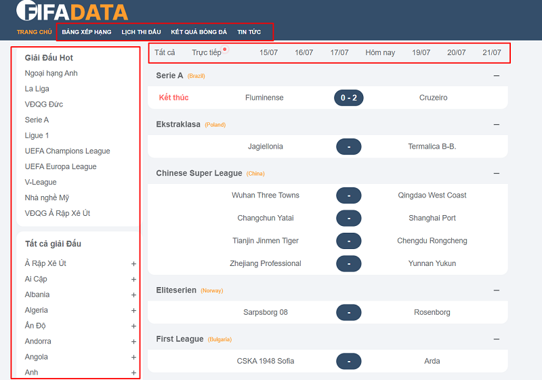The height and width of the screenshot is (380, 542).
Task: Open VĐQG Đức league link
Action: pos(44,104)
